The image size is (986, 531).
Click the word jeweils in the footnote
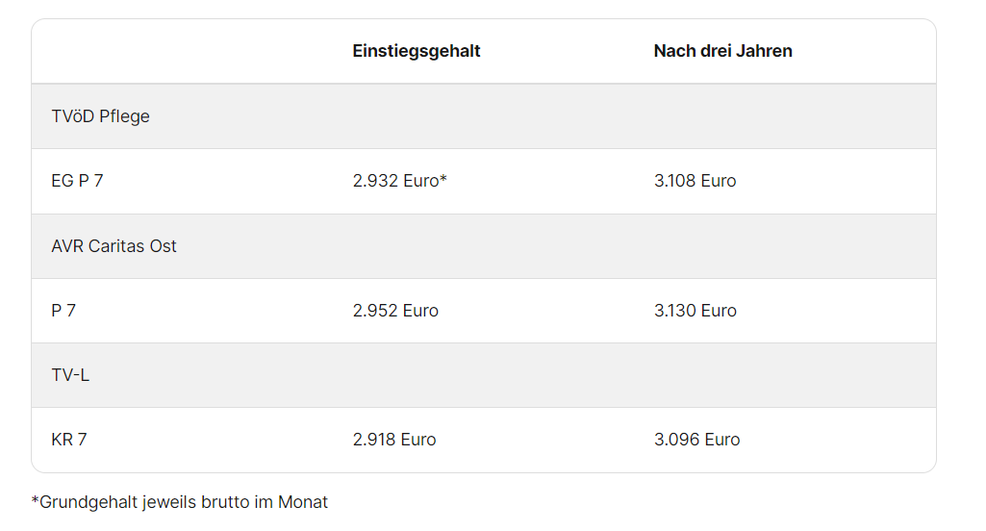pos(167,502)
